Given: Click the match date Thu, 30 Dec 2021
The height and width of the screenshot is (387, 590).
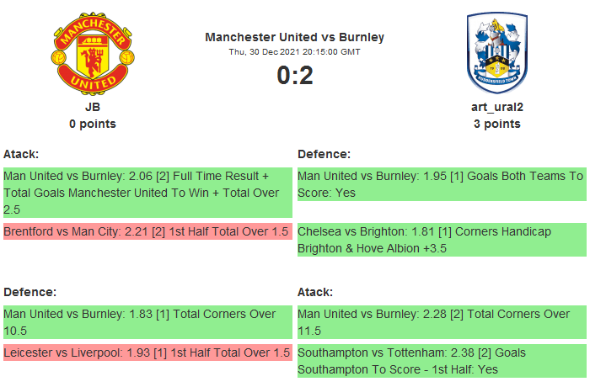Looking at the screenshot, I should pyautogui.click(x=295, y=52).
